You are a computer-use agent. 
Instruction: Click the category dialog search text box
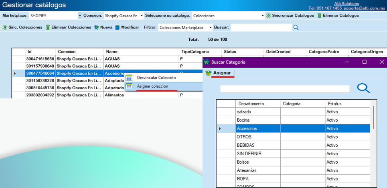285,89
